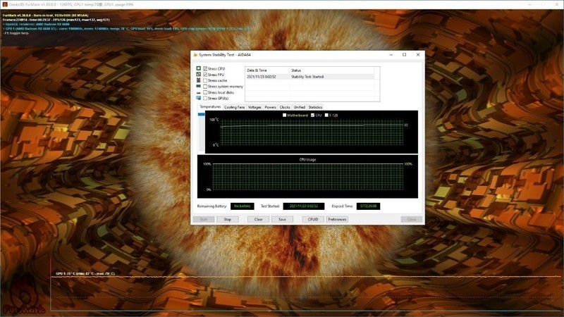Screen dimensions: 564x317
Task: Switch to the Temperatures tab
Action: [x=210, y=107]
